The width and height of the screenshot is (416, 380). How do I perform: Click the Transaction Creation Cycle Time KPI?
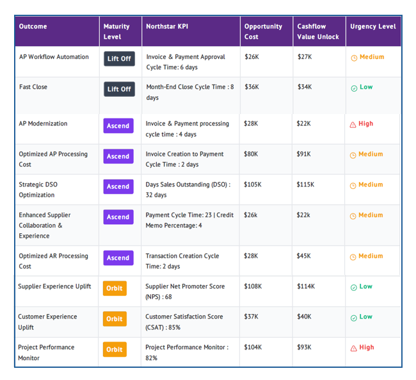click(x=182, y=261)
